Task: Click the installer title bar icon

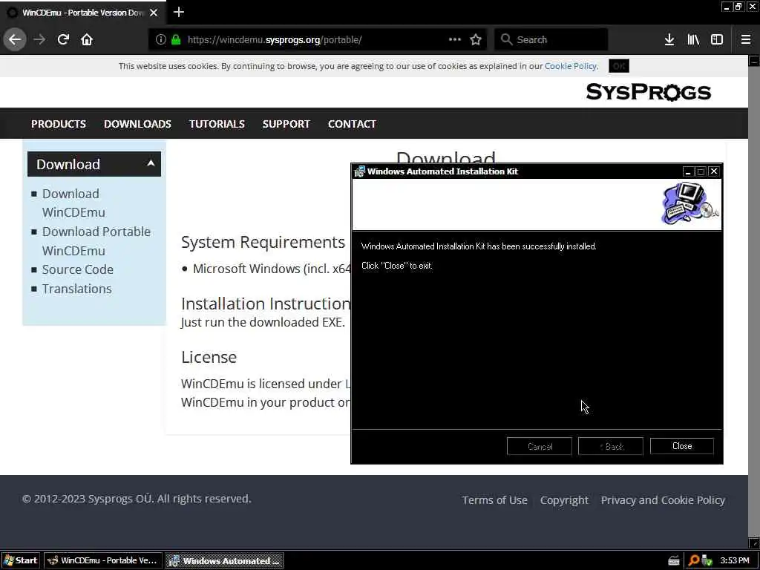Action: pyautogui.click(x=360, y=171)
